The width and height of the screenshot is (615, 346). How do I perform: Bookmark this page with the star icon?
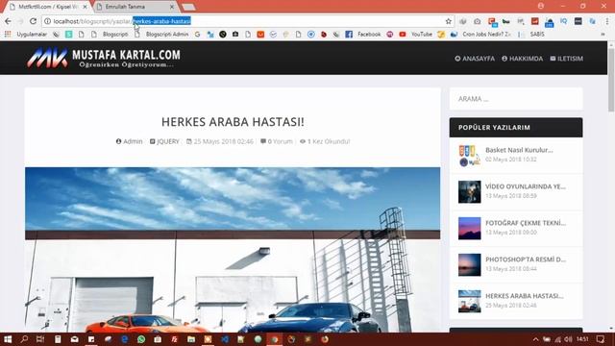449,21
